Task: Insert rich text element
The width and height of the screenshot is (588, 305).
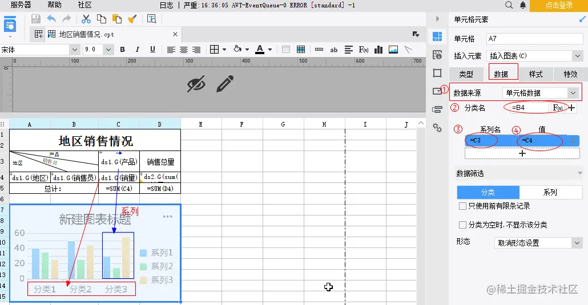Action: 348,50
